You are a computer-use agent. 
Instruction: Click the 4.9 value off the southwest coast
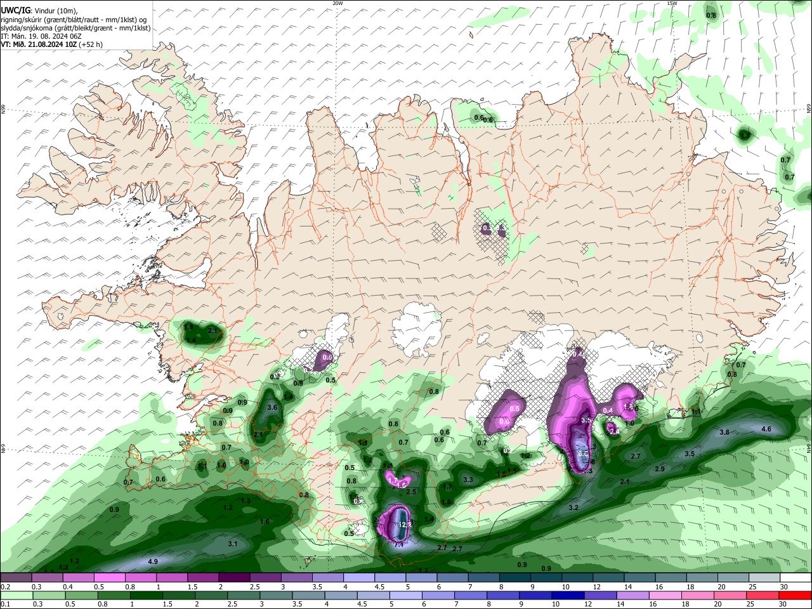tap(152, 562)
